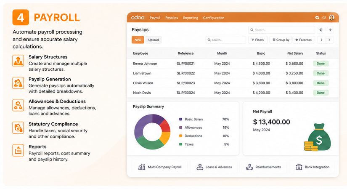This screenshot has width=347, height=189.
Task: Click Liam Brown's basic $ 4,000.00
Action: coord(261,73)
